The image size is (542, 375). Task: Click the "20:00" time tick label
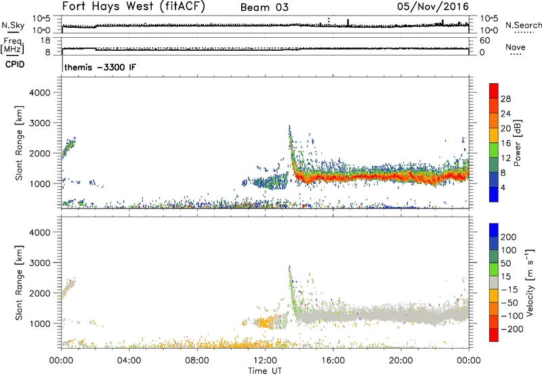tap(401, 361)
